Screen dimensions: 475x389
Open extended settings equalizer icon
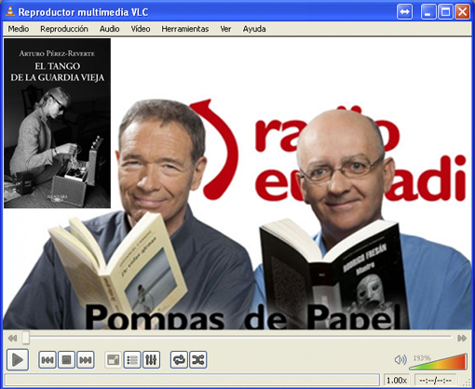(151, 360)
